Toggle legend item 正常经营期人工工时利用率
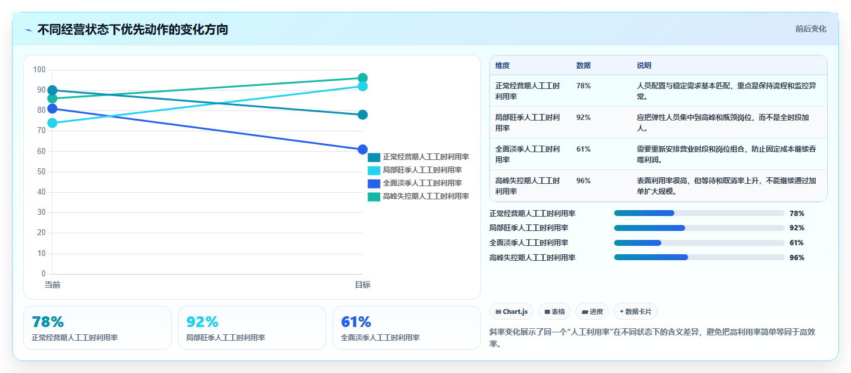 click(418, 157)
